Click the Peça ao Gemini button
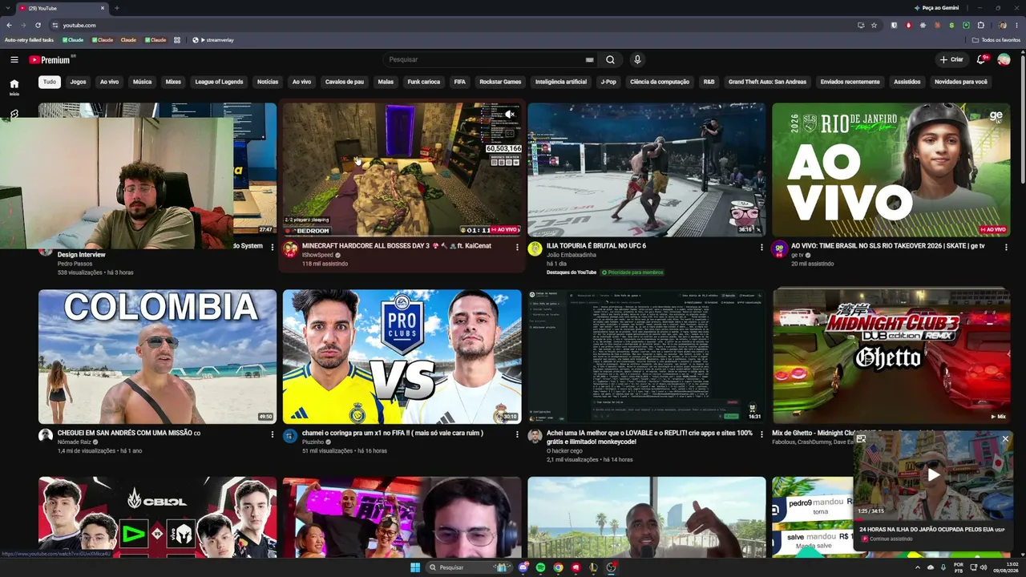Image resolution: width=1026 pixels, height=577 pixels. point(936,8)
